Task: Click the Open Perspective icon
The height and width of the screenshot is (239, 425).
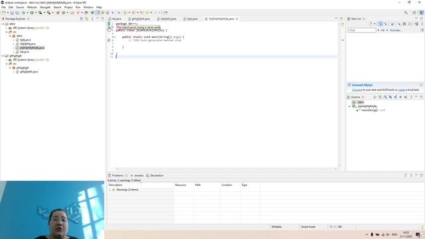Action: point(414,13)
